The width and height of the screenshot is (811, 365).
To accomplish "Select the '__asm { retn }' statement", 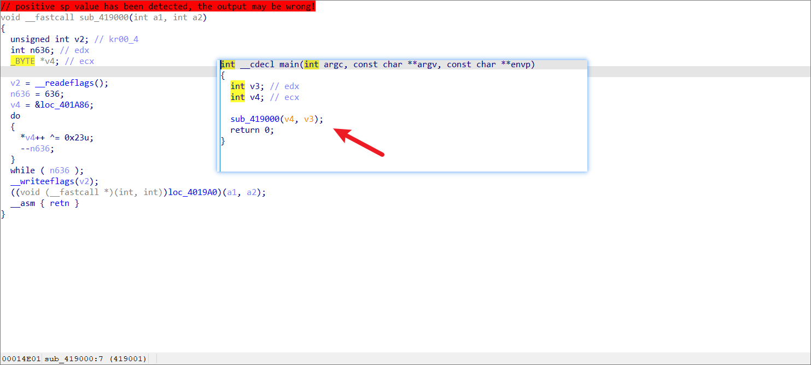I will (45, 203).
